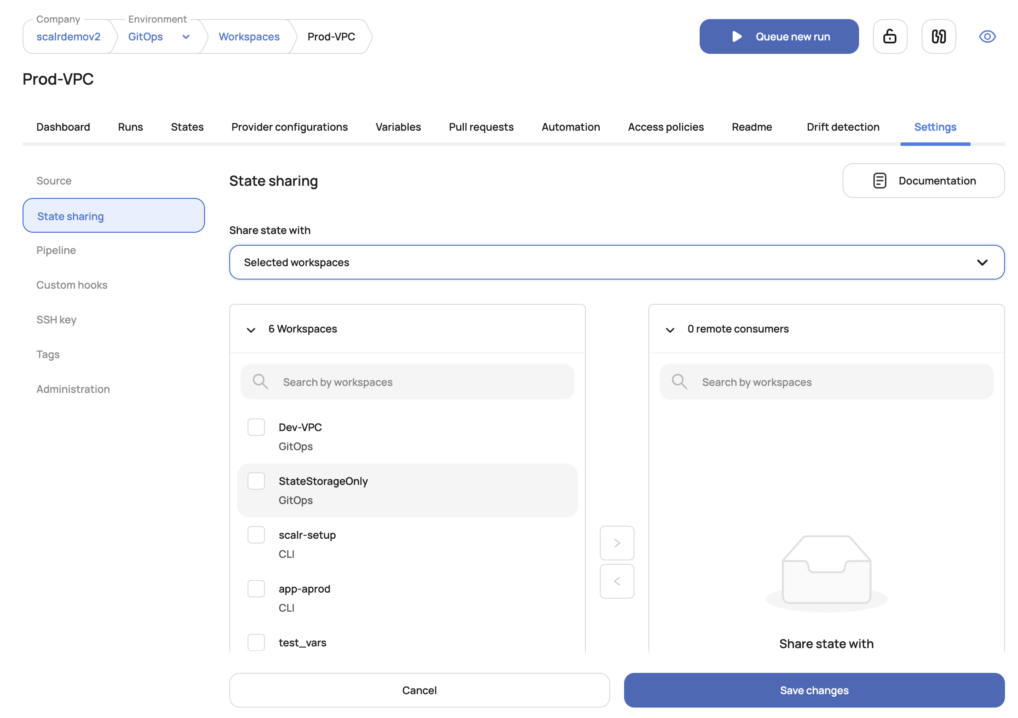Click search magnifier in remote consumers panel

[x=679, y=382]
